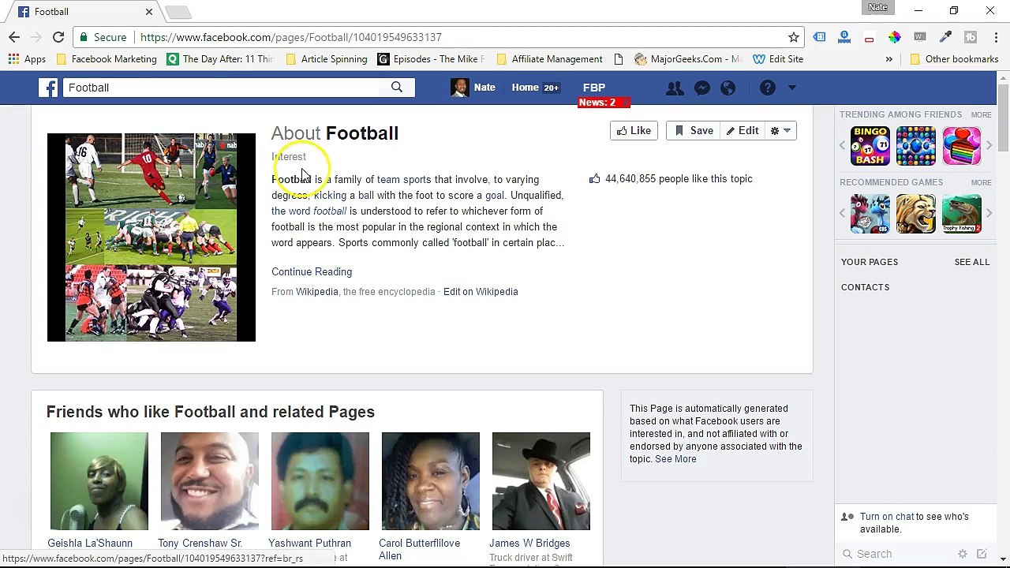
Task: Click the search magnifier button
Action: (x=397, y=88)
